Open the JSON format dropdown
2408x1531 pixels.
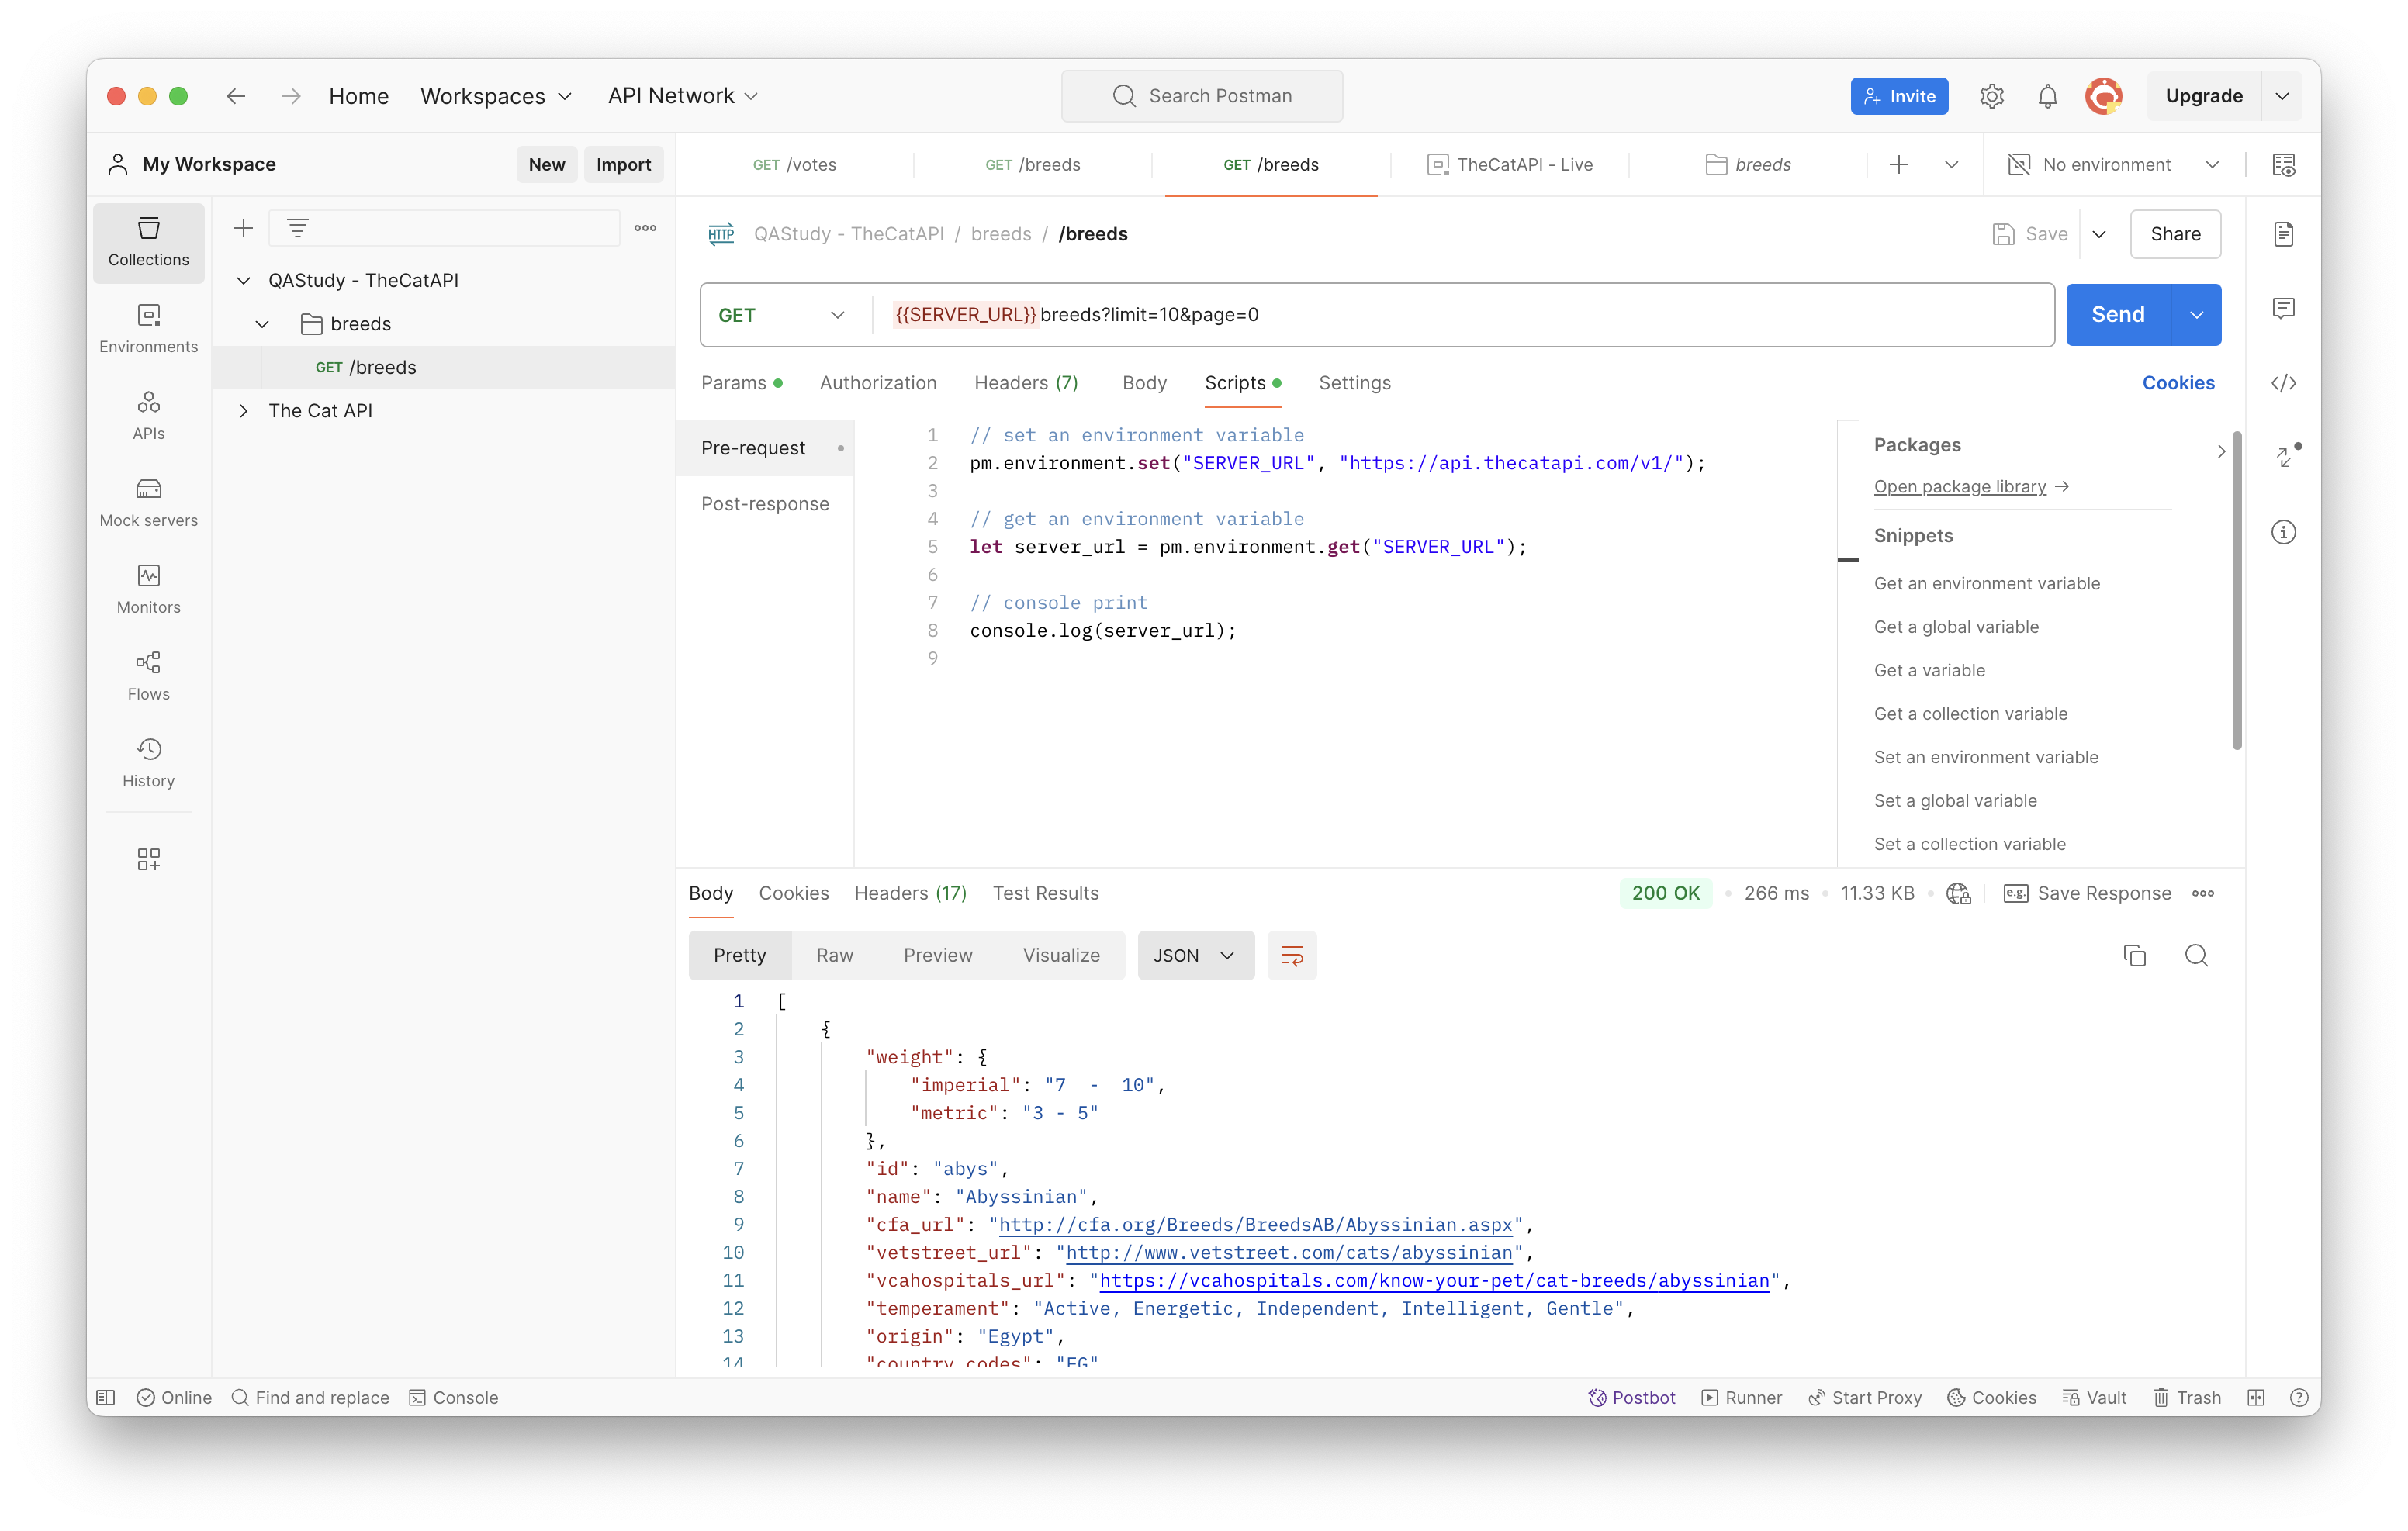click(1195, 955)
